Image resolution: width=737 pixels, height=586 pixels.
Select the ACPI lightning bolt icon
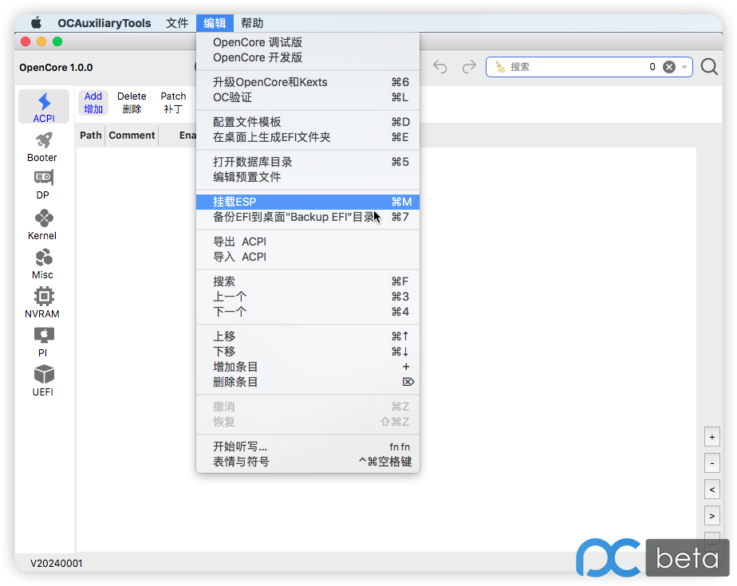44,102
